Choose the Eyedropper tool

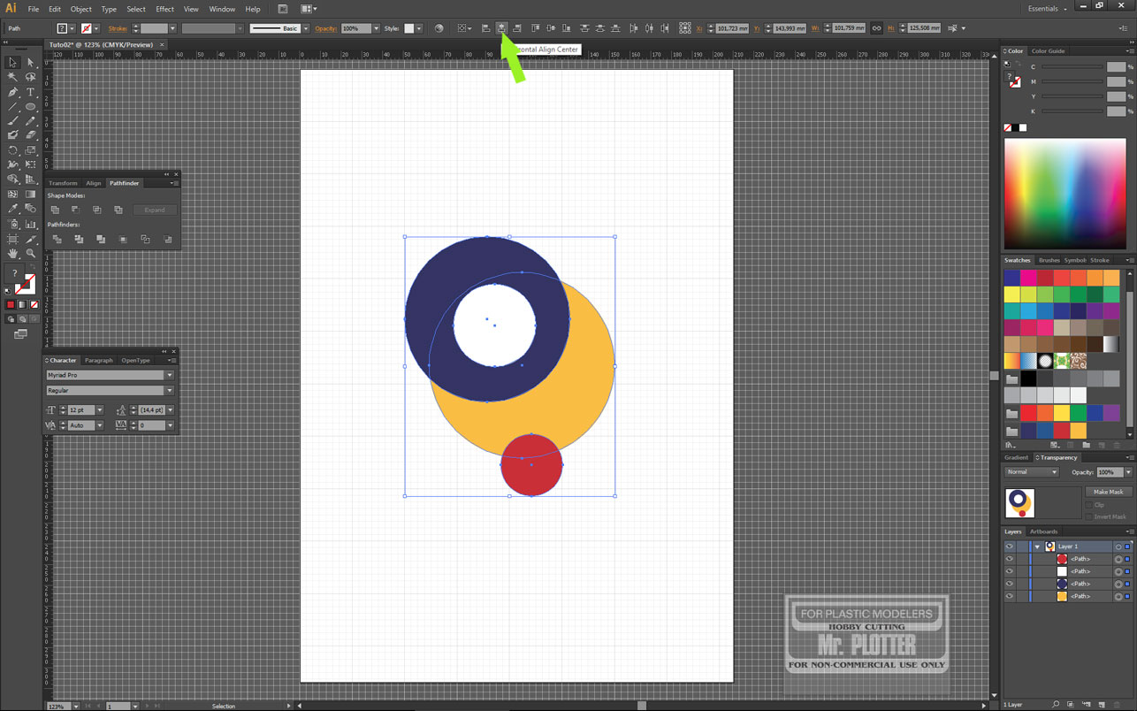[12, 210]
